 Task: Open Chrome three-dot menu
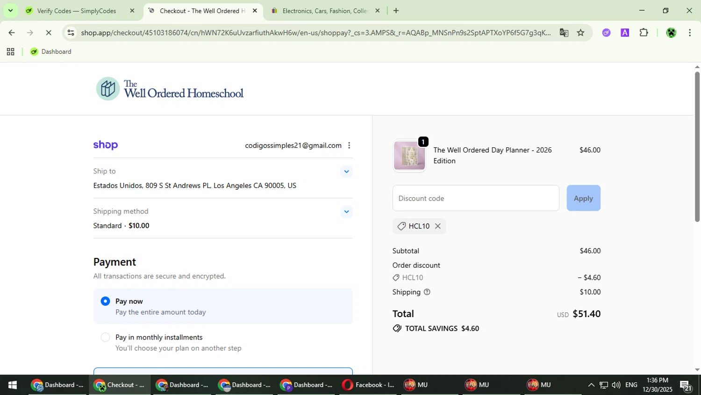690,33
